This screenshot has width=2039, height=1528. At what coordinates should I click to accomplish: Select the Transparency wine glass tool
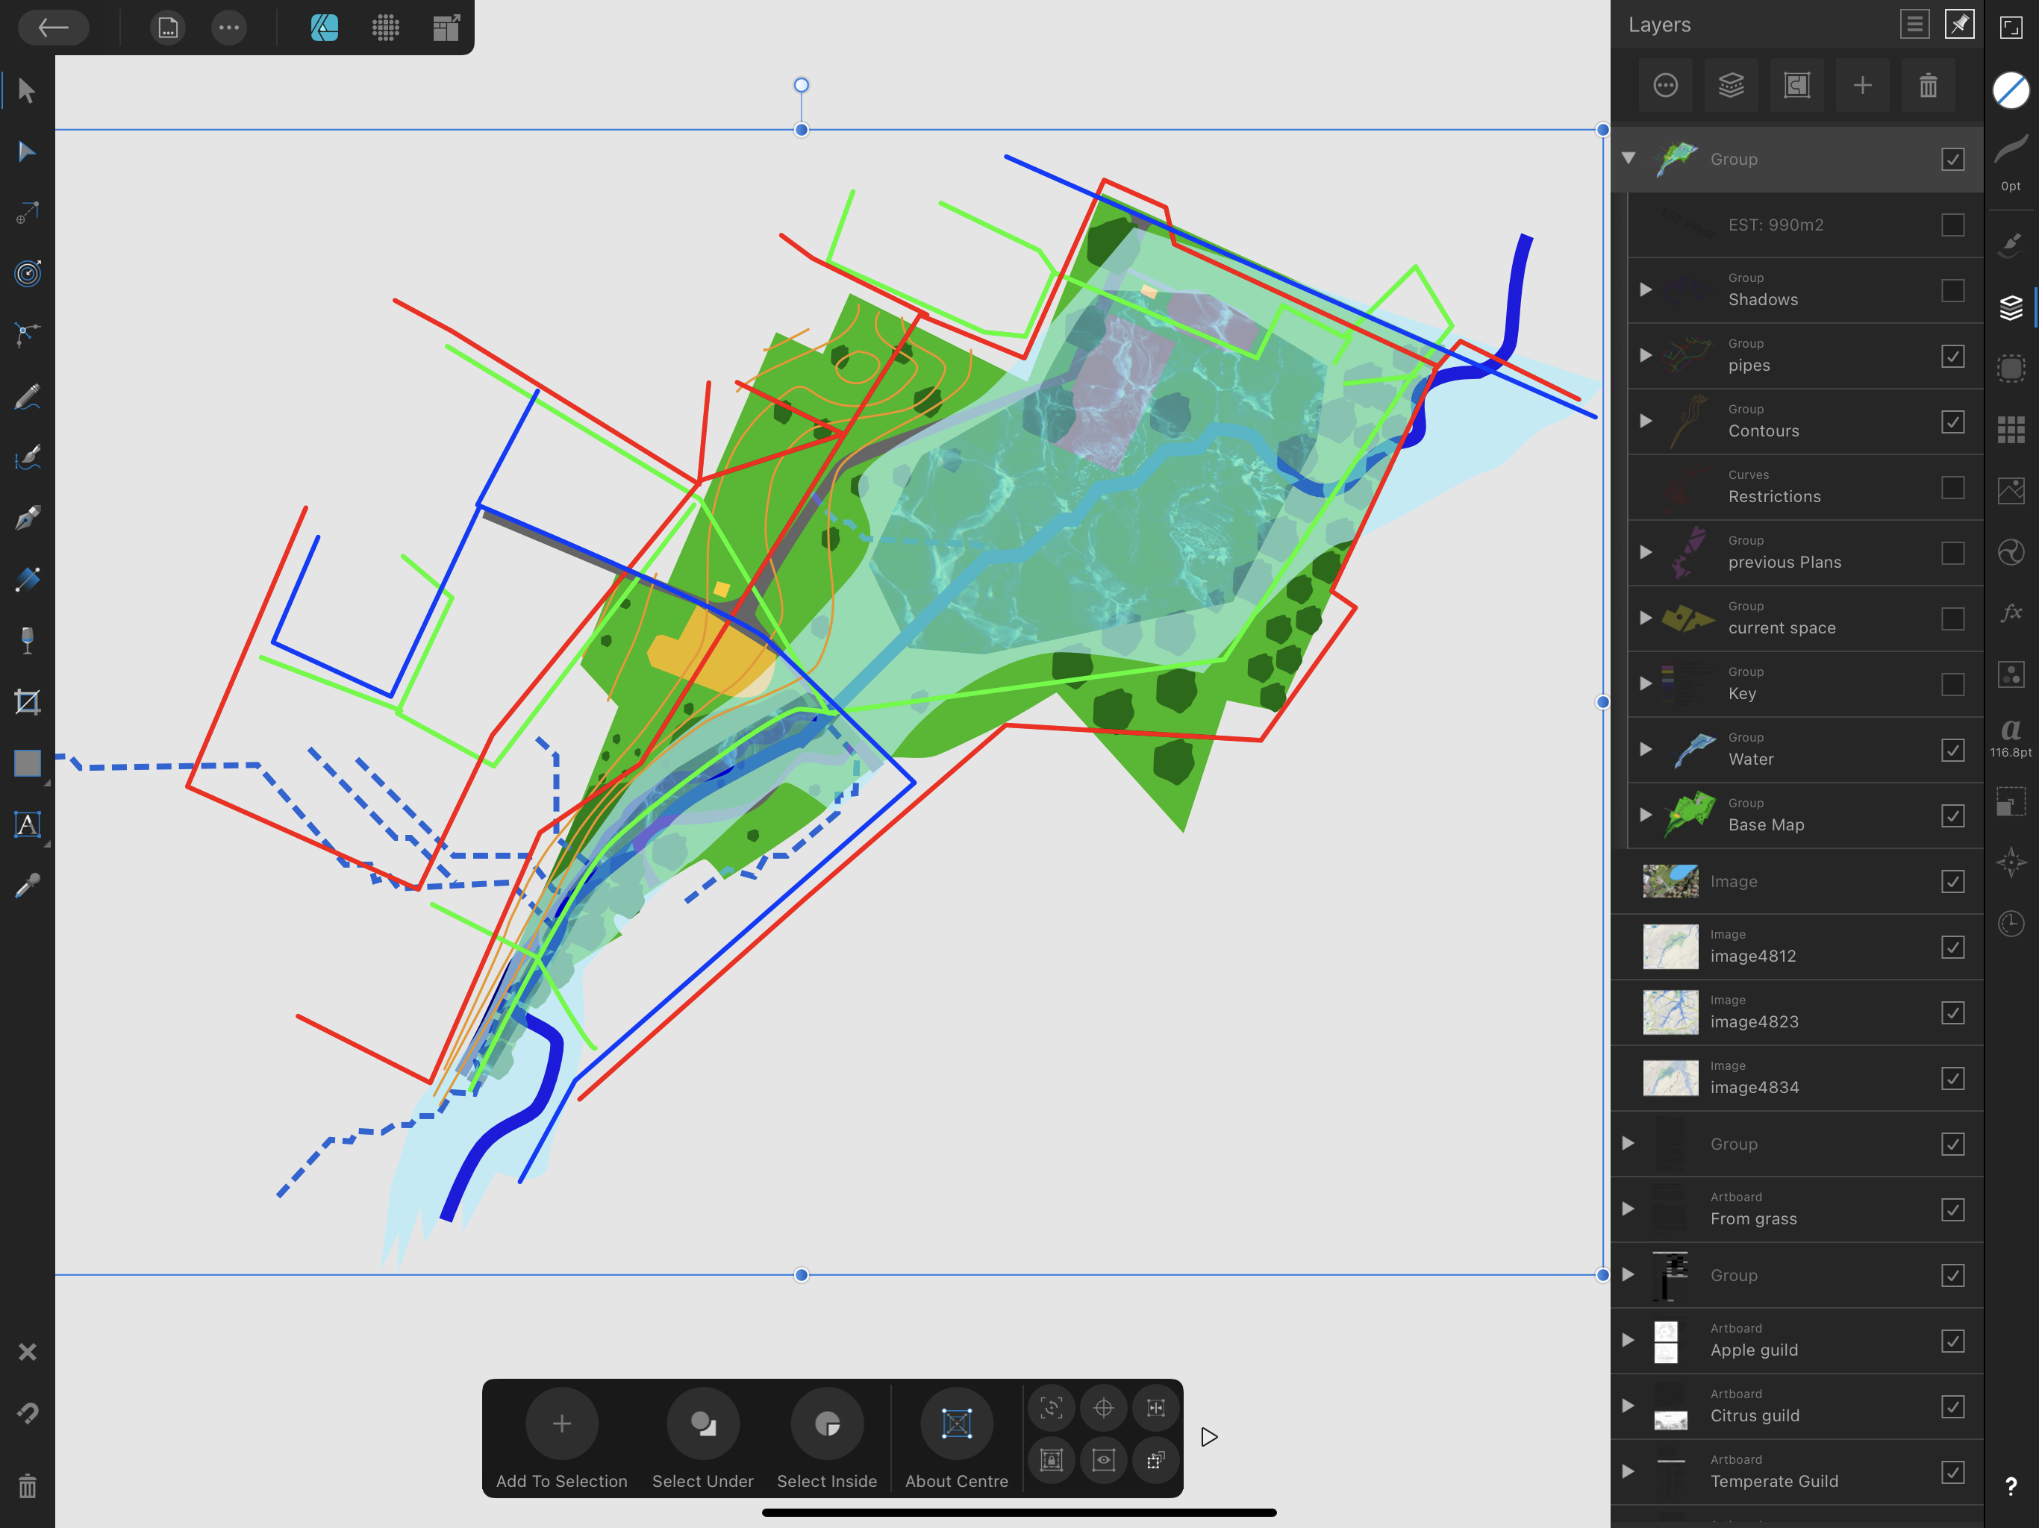click(x=27, y=640)
